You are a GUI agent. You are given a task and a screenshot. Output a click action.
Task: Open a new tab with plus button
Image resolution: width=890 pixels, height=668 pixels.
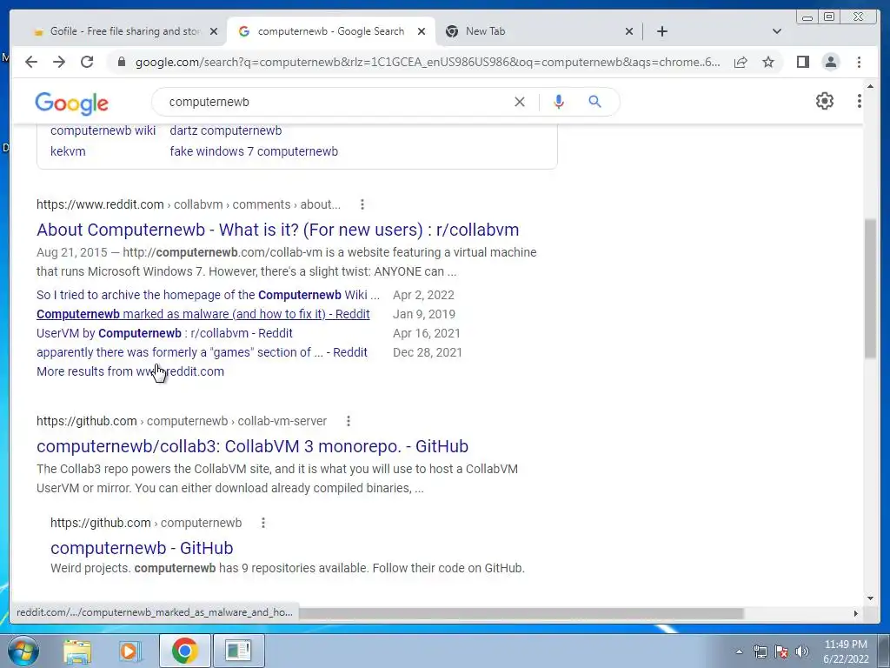point(661,31)
